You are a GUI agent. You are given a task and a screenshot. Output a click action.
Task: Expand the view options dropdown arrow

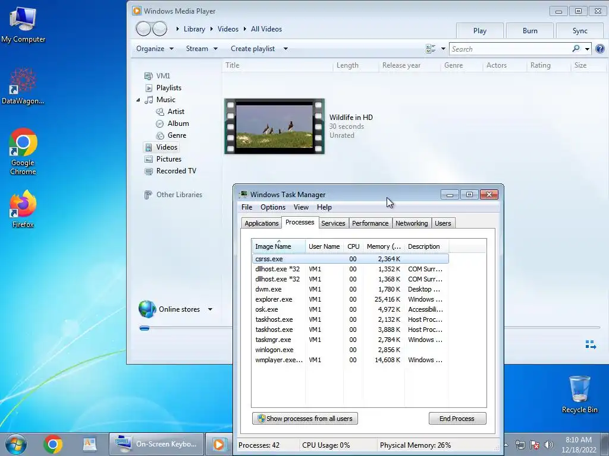(x=442, y=49)
